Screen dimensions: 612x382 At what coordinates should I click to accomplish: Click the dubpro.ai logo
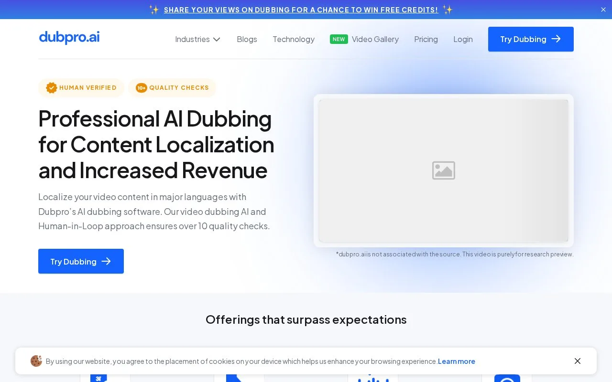click(x=69, y=38)
